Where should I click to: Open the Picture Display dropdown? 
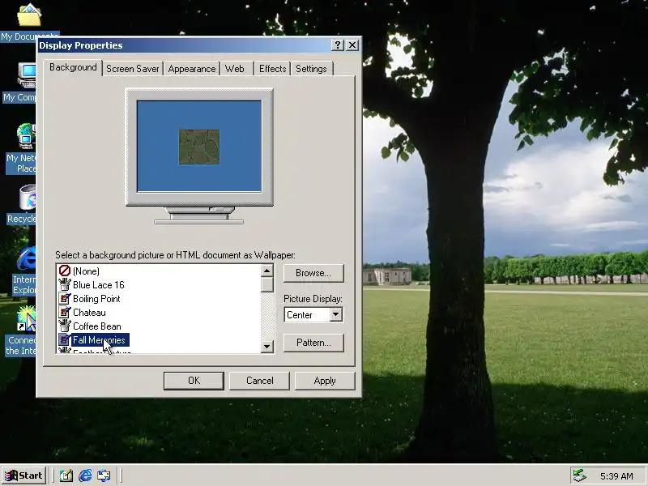pyautogui.click(x=336, y=314)
